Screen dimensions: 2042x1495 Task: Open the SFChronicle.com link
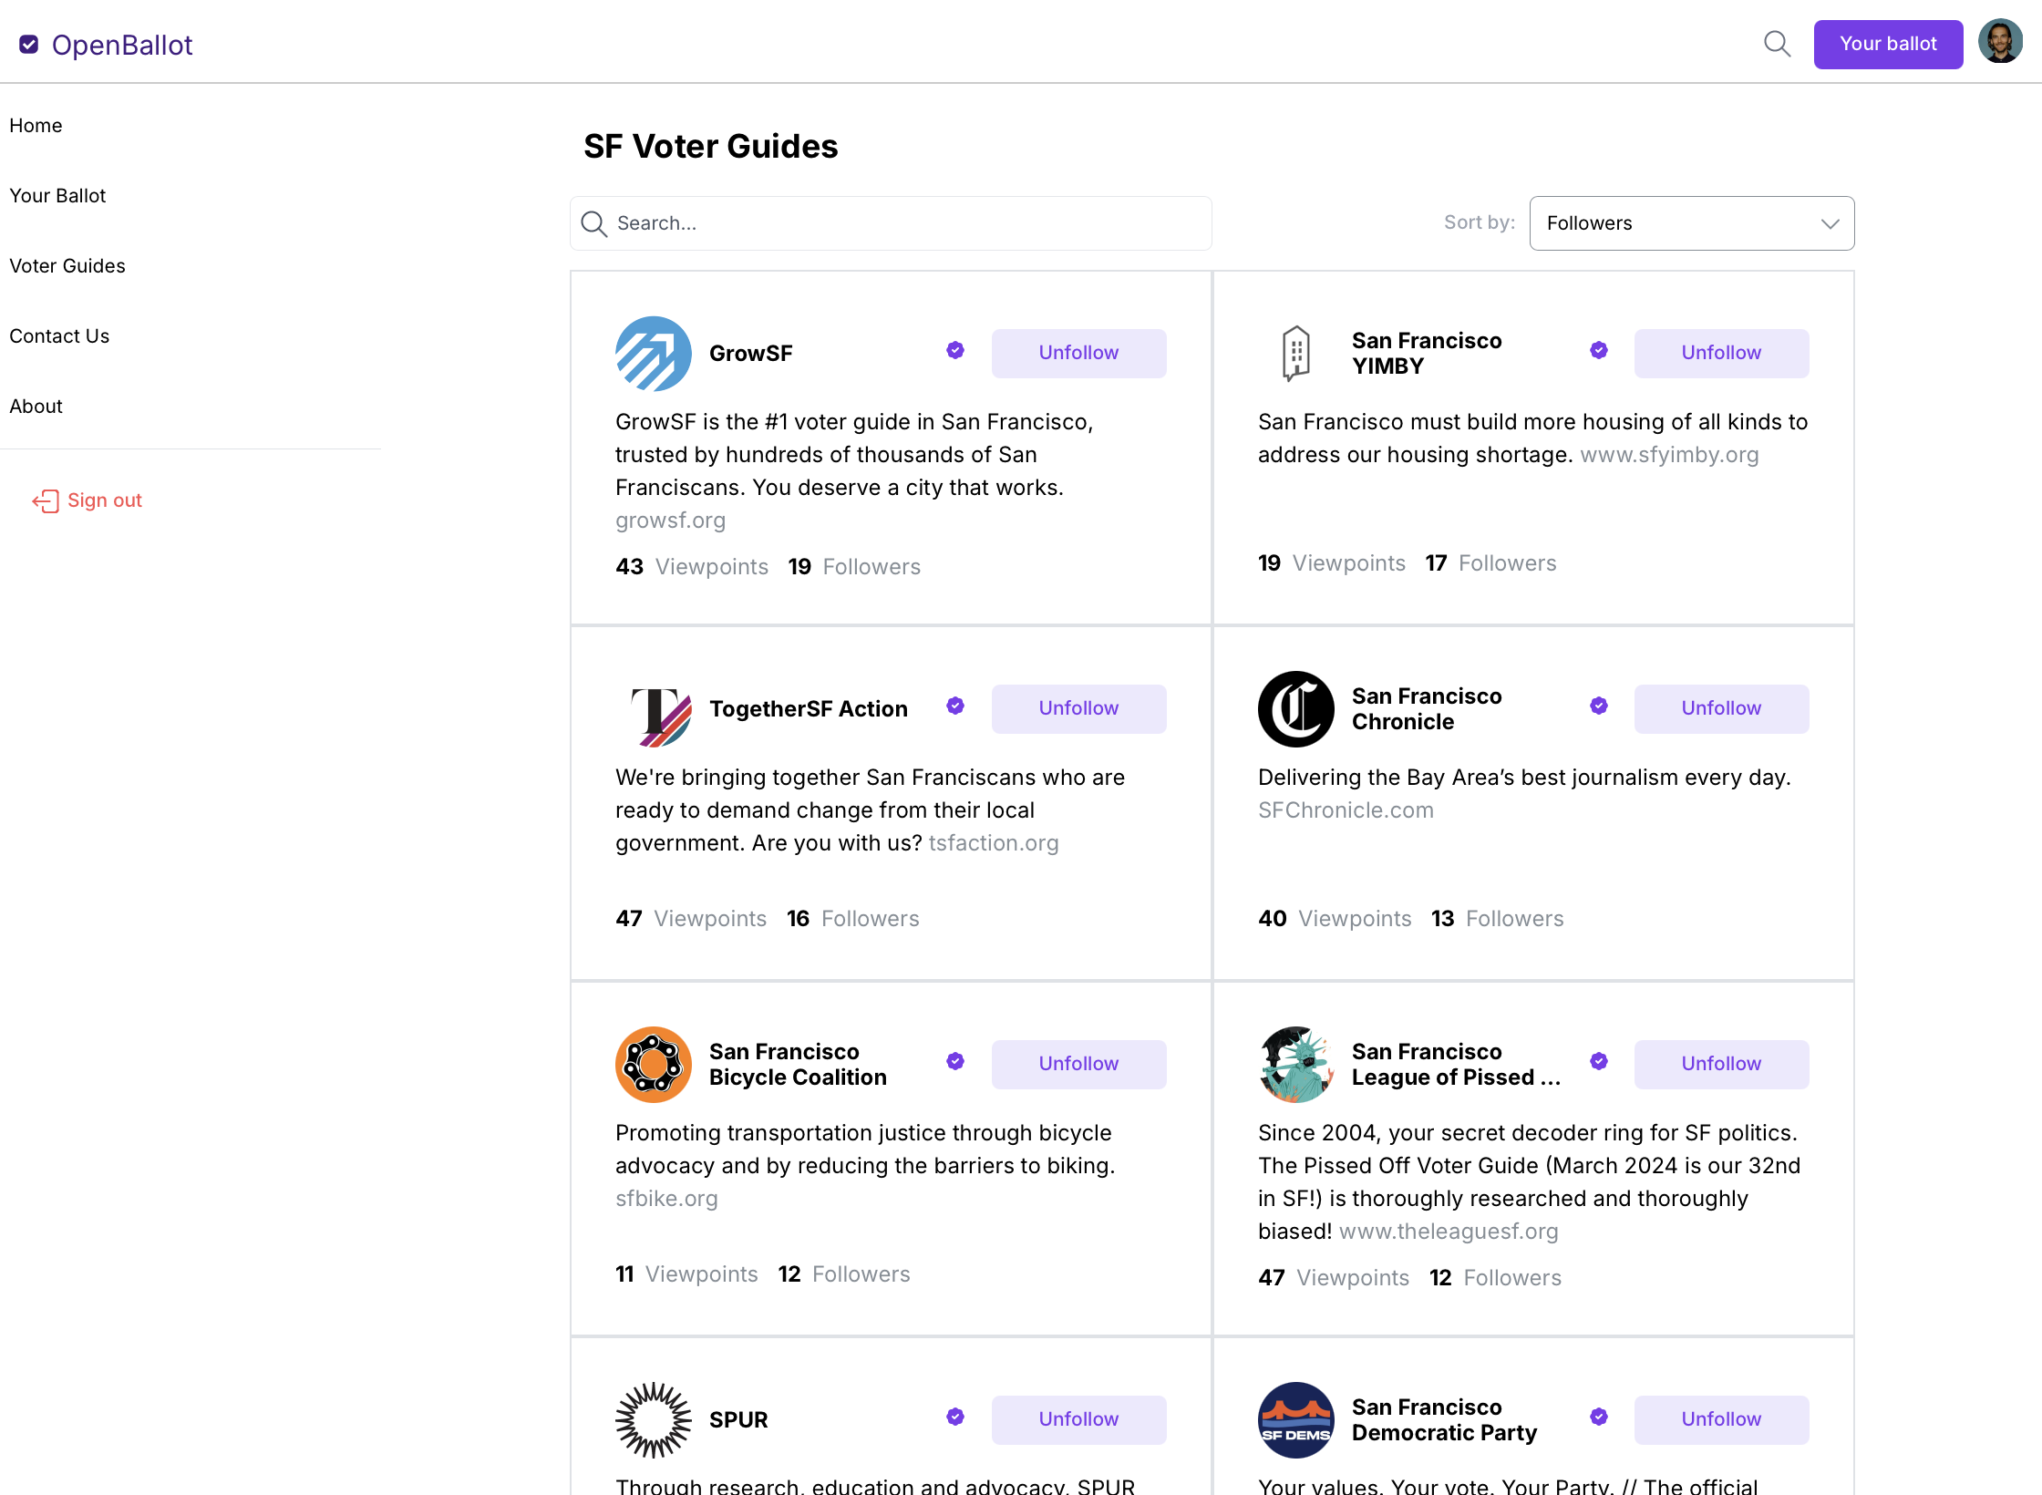click(1346, 810)
